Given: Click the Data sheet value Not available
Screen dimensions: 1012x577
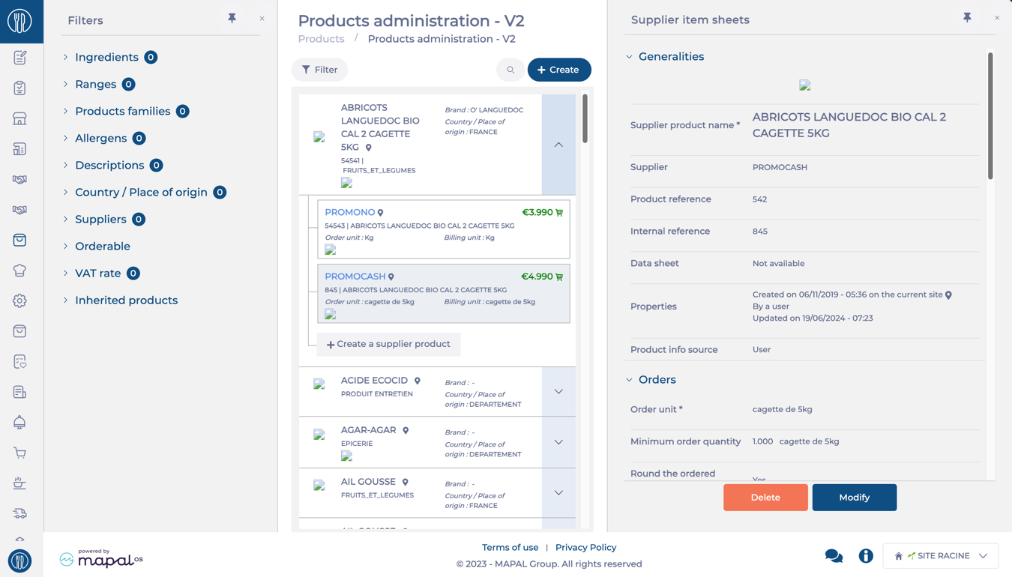Looking at the screenshot, I should click(778, 264).
